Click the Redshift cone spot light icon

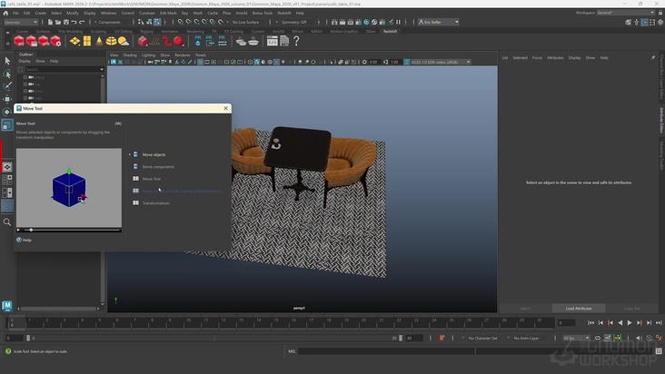(x=99, y=41)
